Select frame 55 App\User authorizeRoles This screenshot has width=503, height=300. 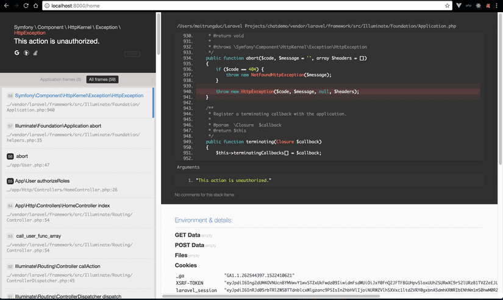pos(77,186)
